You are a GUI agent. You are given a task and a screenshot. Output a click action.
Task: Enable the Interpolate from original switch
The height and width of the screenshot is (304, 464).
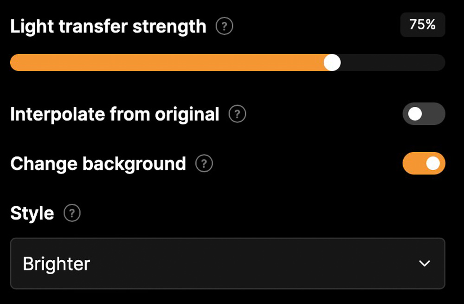(x=424, y=114)
